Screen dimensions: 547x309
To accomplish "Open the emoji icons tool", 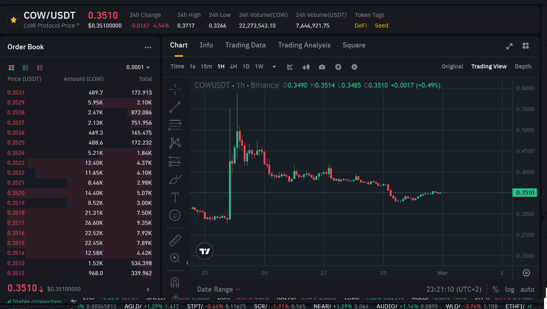I will [x=175, y=215].
